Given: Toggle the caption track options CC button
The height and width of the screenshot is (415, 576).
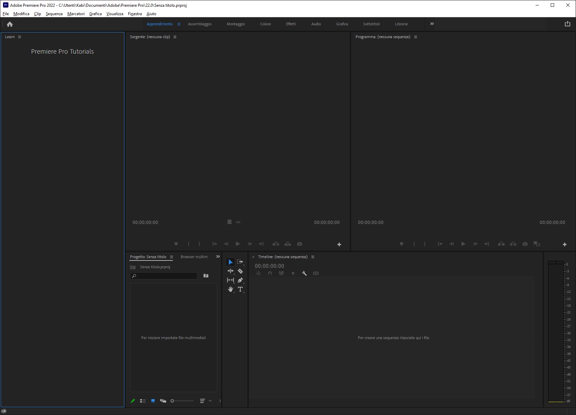Looking at the screenshot, I should tap(316, 273).
